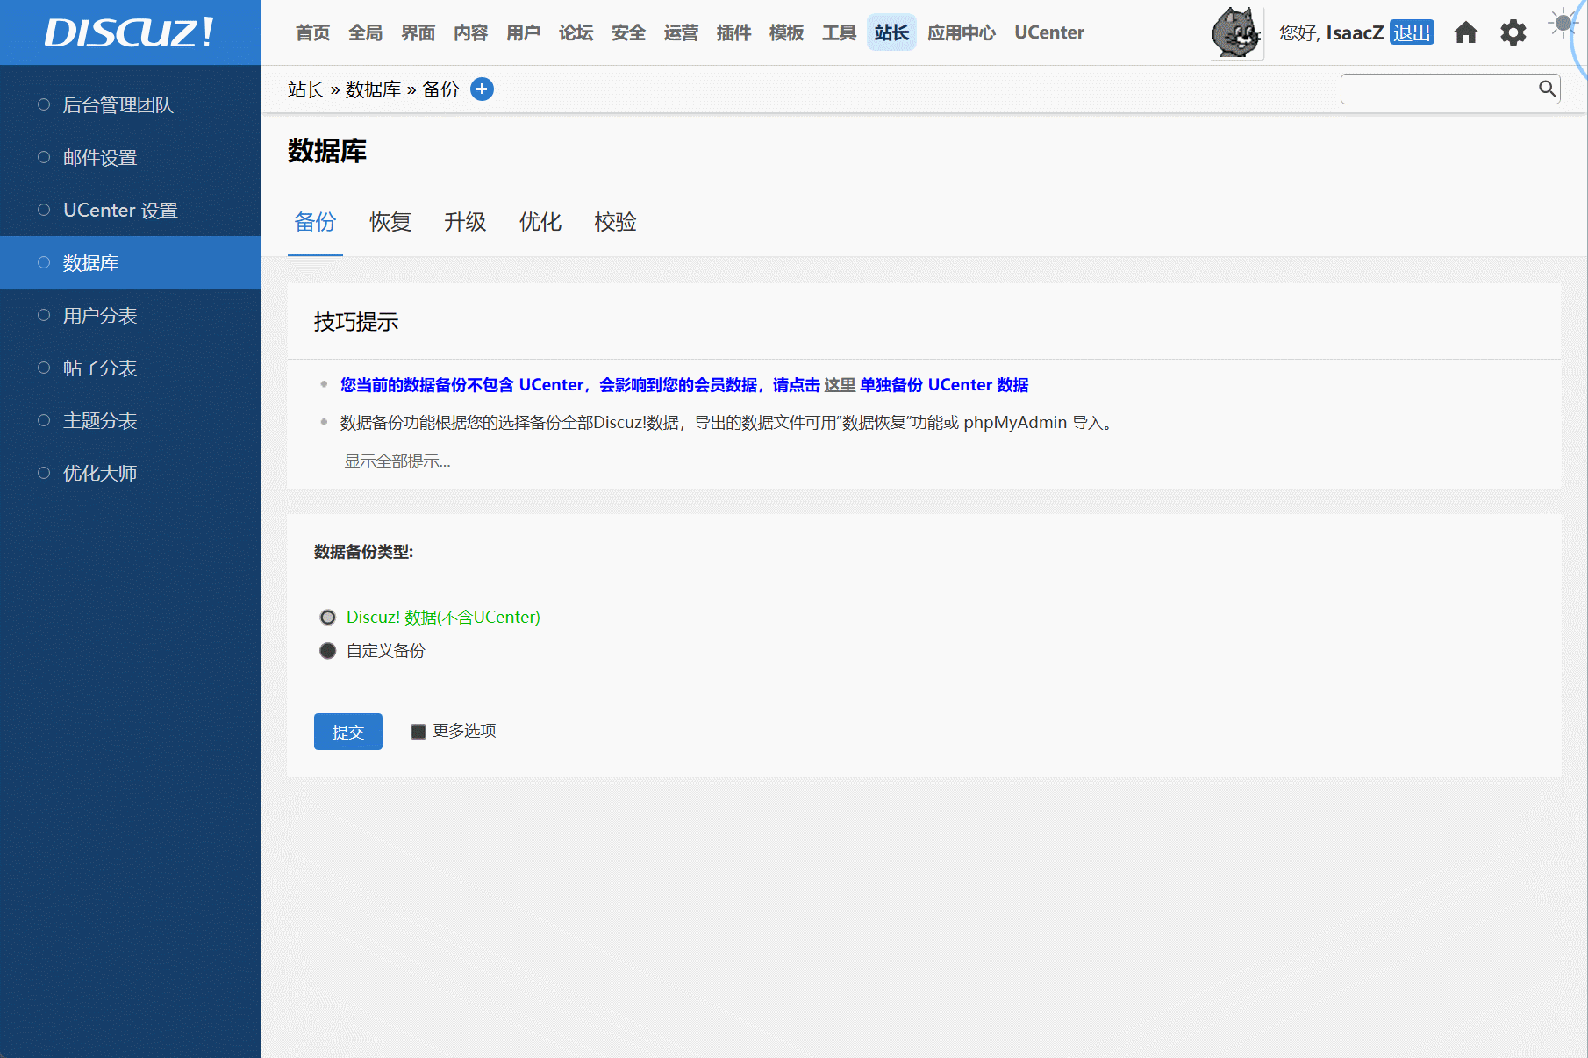Open 站长 in top navigation

(x=892, y=32)
